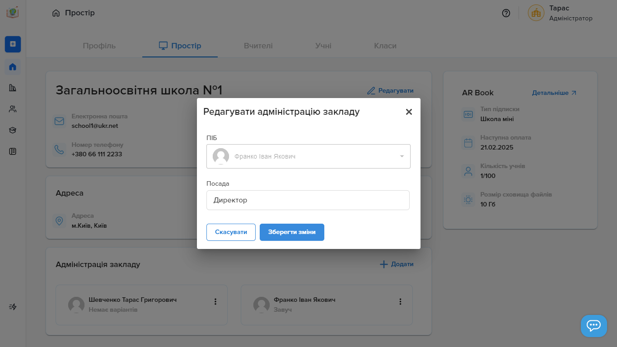Click the 1/100 students count value
The width and height of the screenshot is (617, 347).
coord(488,176)
